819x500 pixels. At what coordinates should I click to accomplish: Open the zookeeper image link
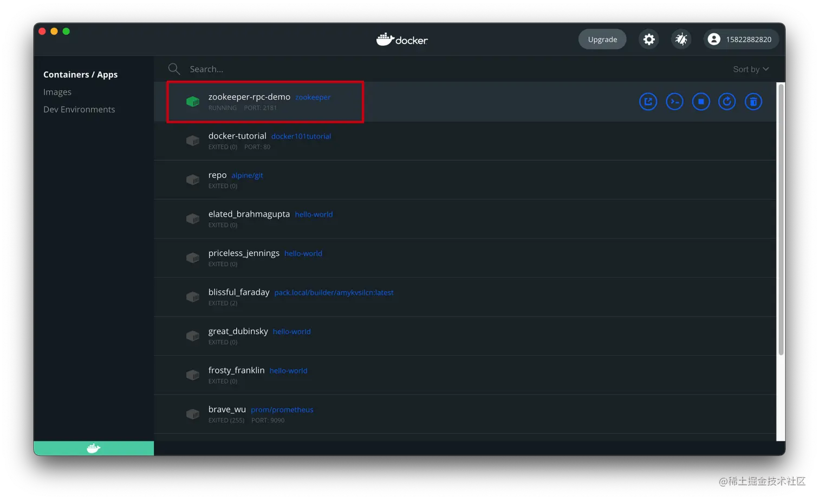point(313,97)
